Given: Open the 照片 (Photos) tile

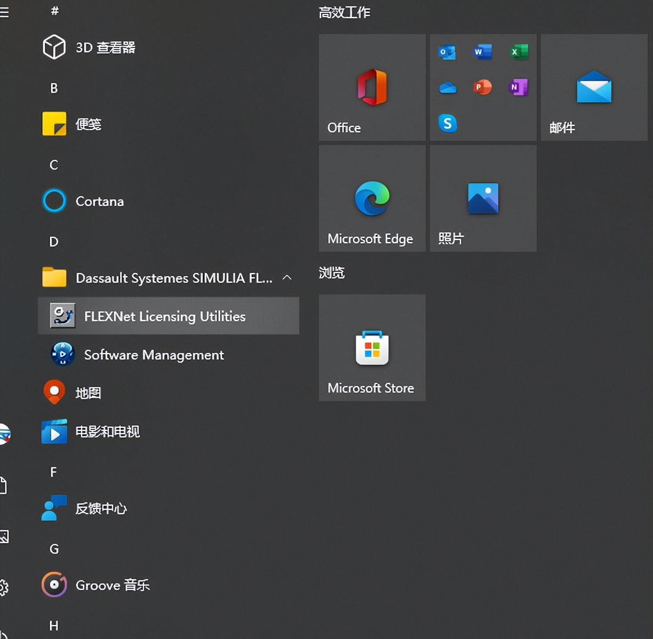Looking at the screenshot, I should point(482,198).
